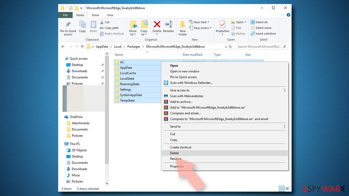Click the Packages breadcrumb in address bar

point(133,47)
